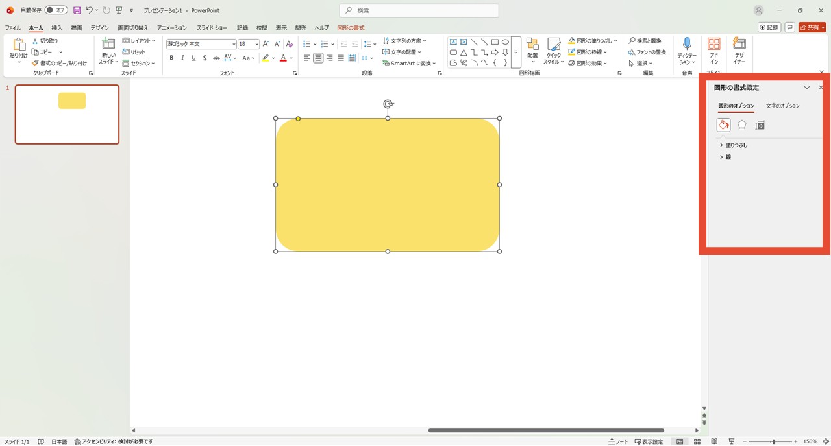Viewport: 831px width, 446px height.
Task: Click the save icon in title bar
Action: pyautogui.click(x=77, y=10)
